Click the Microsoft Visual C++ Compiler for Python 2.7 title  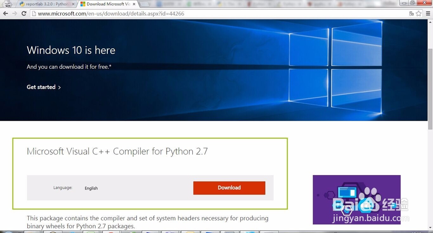point(117,151)
